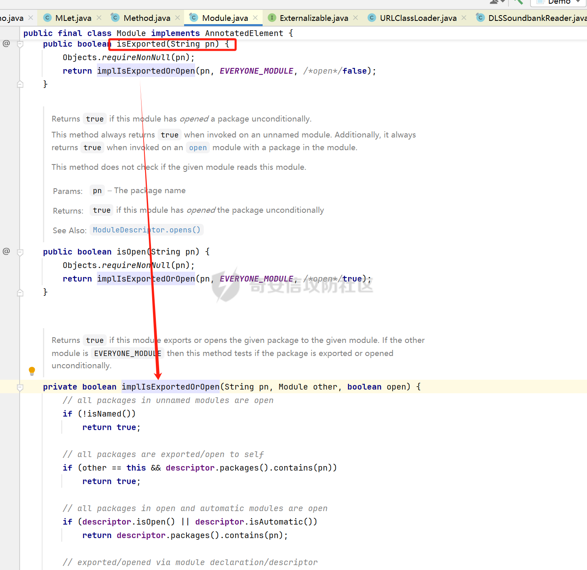Viewport: 587px width, 570px height.
Task: Follow the 'open' link in the Javadoc
Action: coord(198,148)
